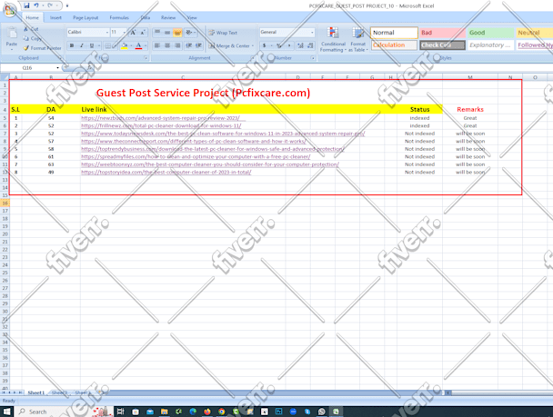Viewport: 553px width, 417px height.
Task: Apply yellow Fill Color
Action: [x=124, y=45]
